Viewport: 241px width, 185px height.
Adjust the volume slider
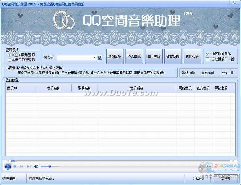[x=50, y=166]
